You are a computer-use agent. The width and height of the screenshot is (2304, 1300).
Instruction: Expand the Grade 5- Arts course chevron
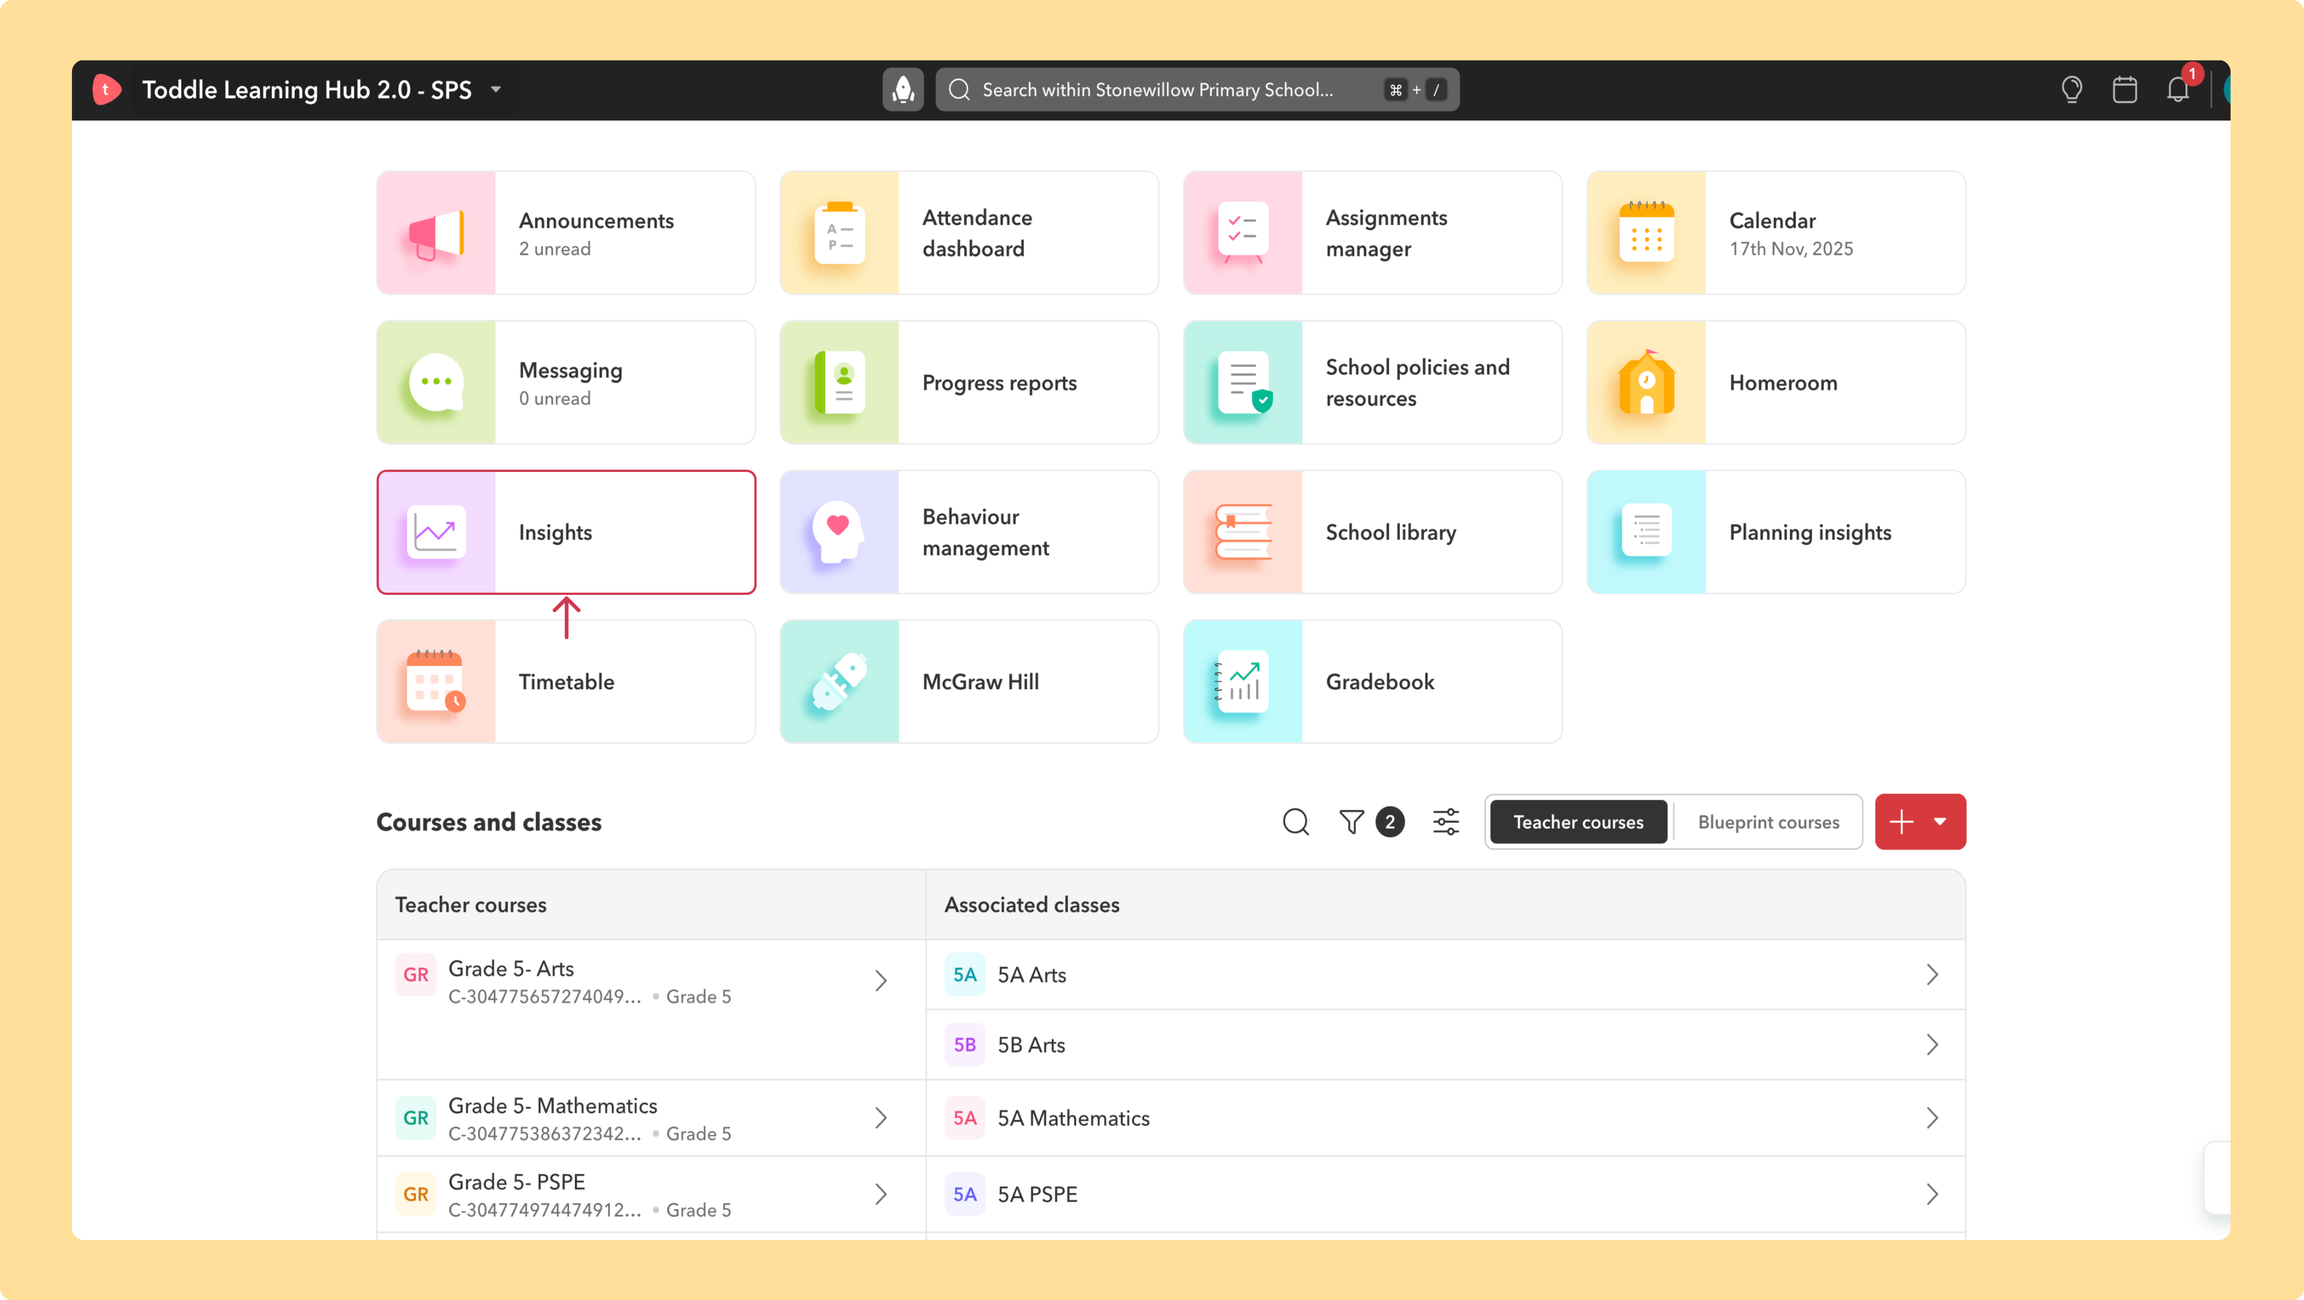tap(881, 981)
